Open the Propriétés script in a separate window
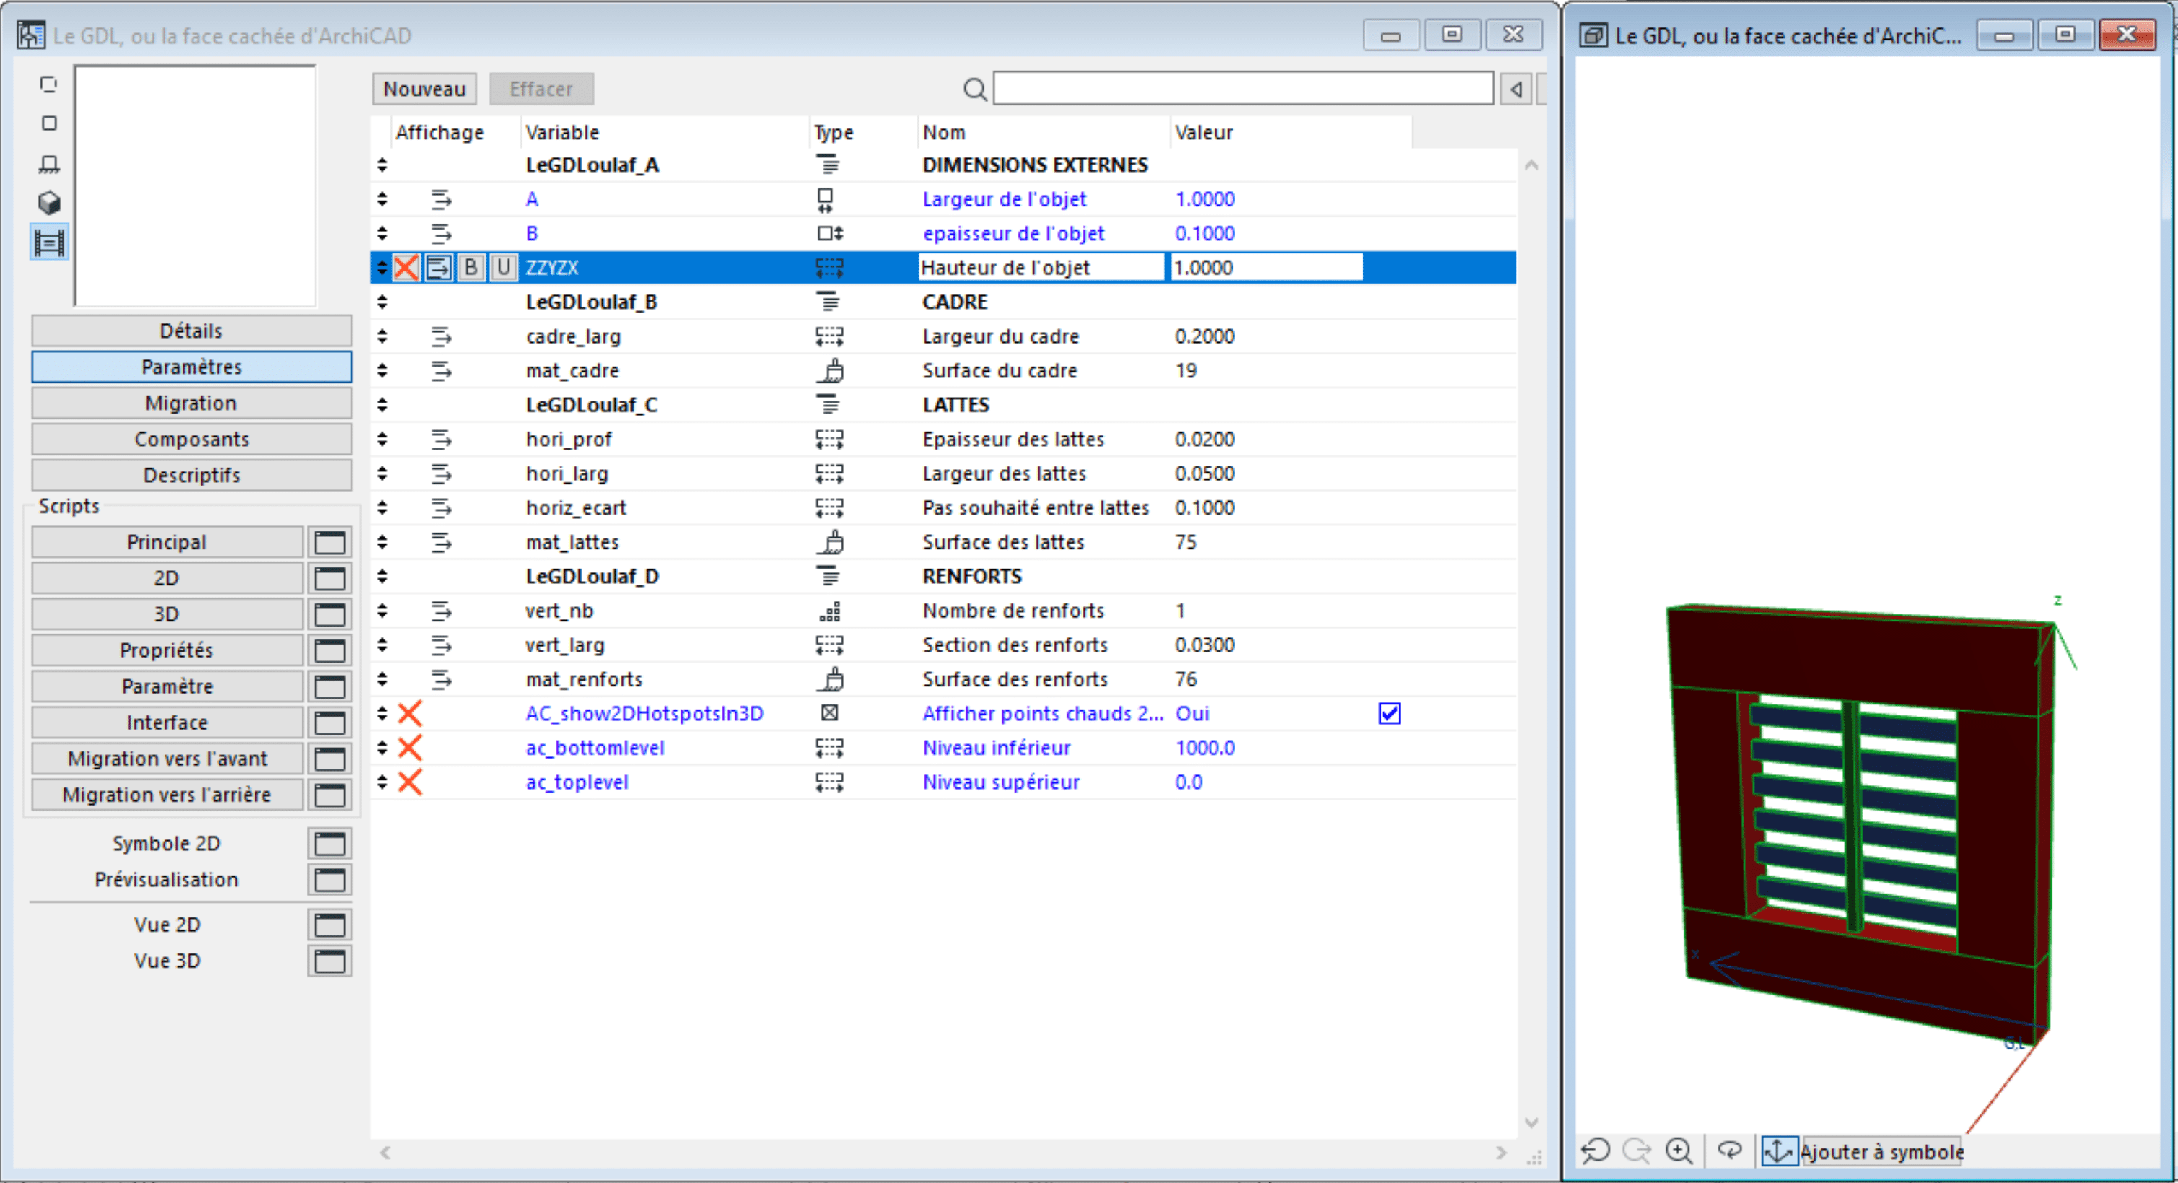The height and width of the screenshot is (1183, 2178). [x=330, y=650]
